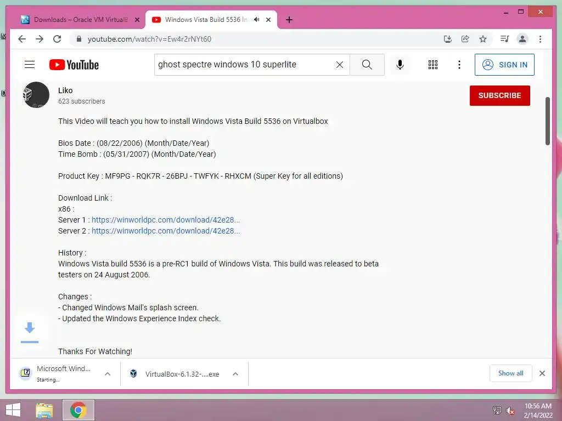Open Chrome media controls icon
Image resolution: width=562 pixels, height=421 pixels.
(x=505, y=39)
